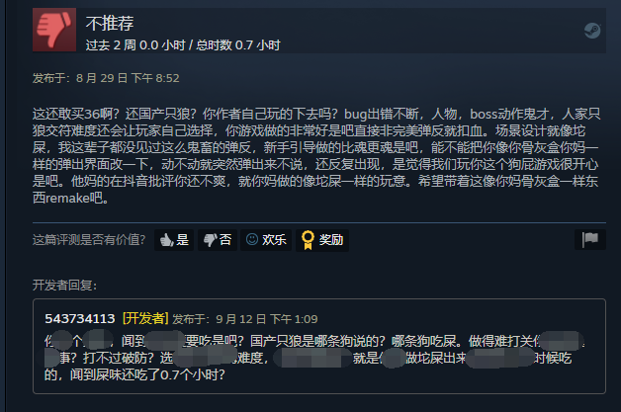Click the thumbs-down icon beside 否
Image resolution: width=621 pixels, height=412 pixels.
[x=210, y=240]
